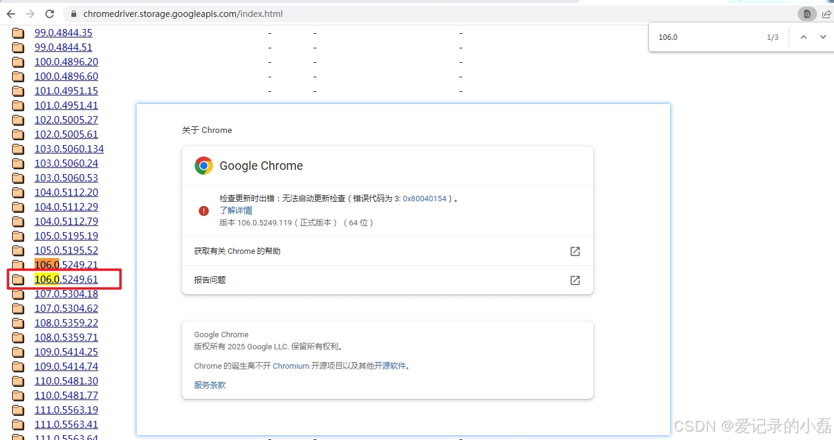Open the 107.0.5304.62 folder link
Screen dimensions: 834x440
point(66,308)
